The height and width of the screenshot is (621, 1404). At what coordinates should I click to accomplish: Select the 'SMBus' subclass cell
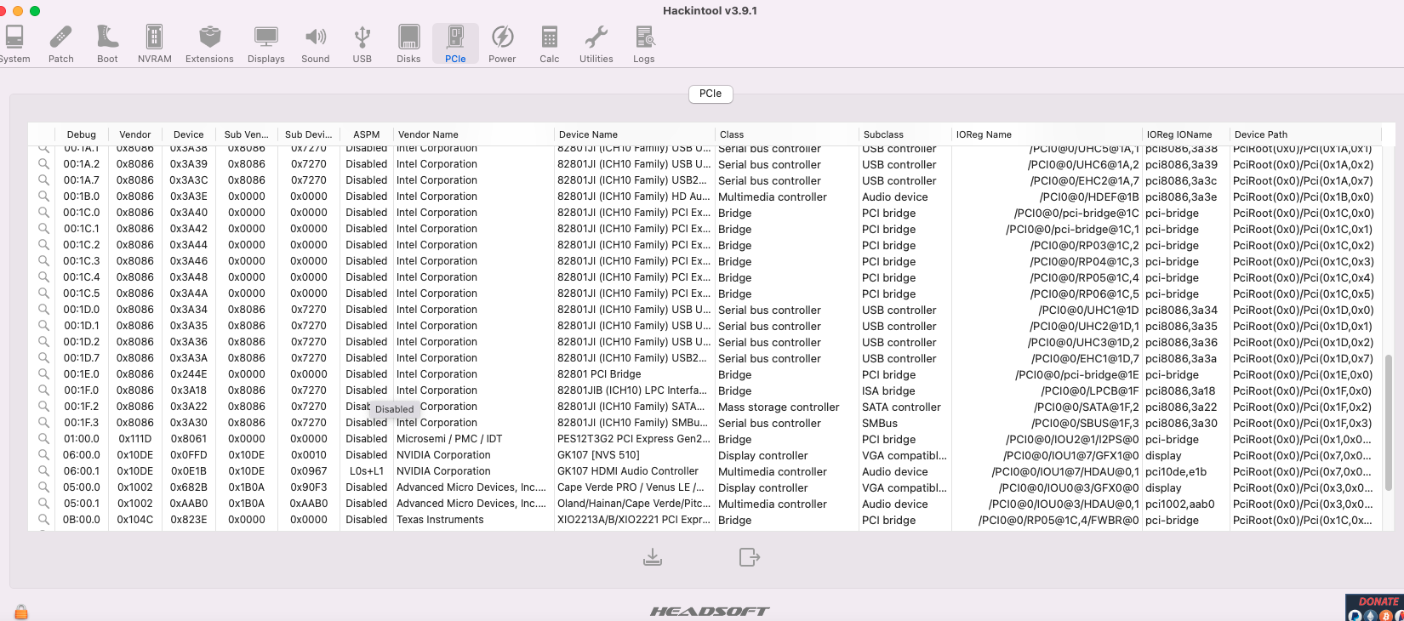point(880,423)
